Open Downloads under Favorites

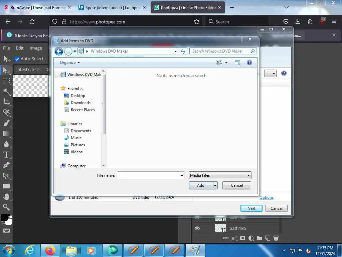[80, 103]
